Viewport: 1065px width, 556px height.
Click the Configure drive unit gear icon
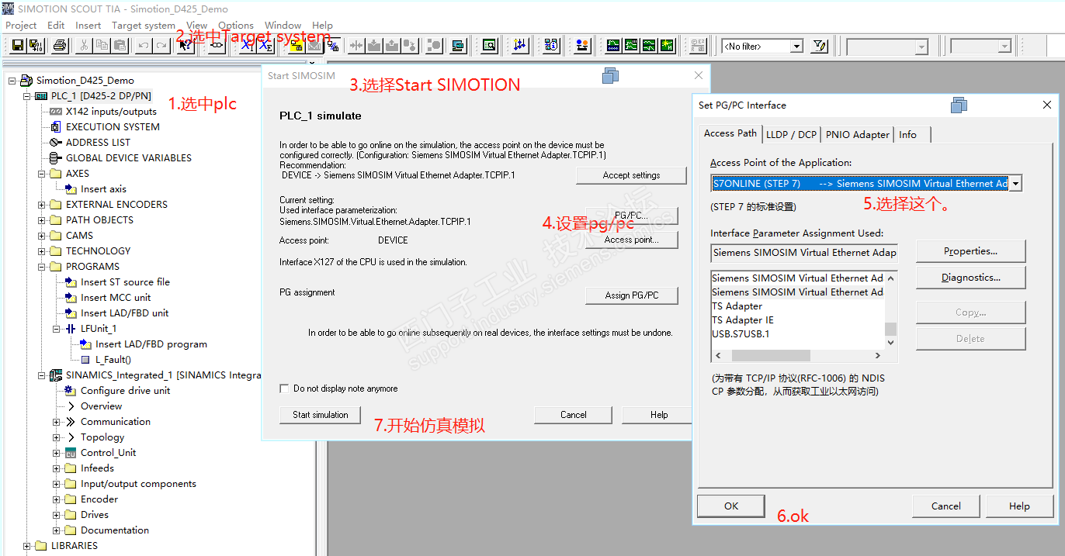click(71, 390)
